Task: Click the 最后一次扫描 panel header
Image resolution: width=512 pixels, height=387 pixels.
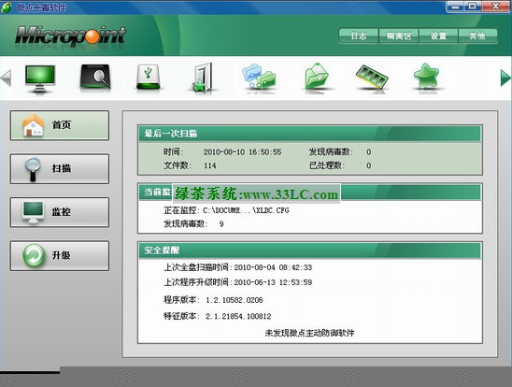Action: [309, 134]
